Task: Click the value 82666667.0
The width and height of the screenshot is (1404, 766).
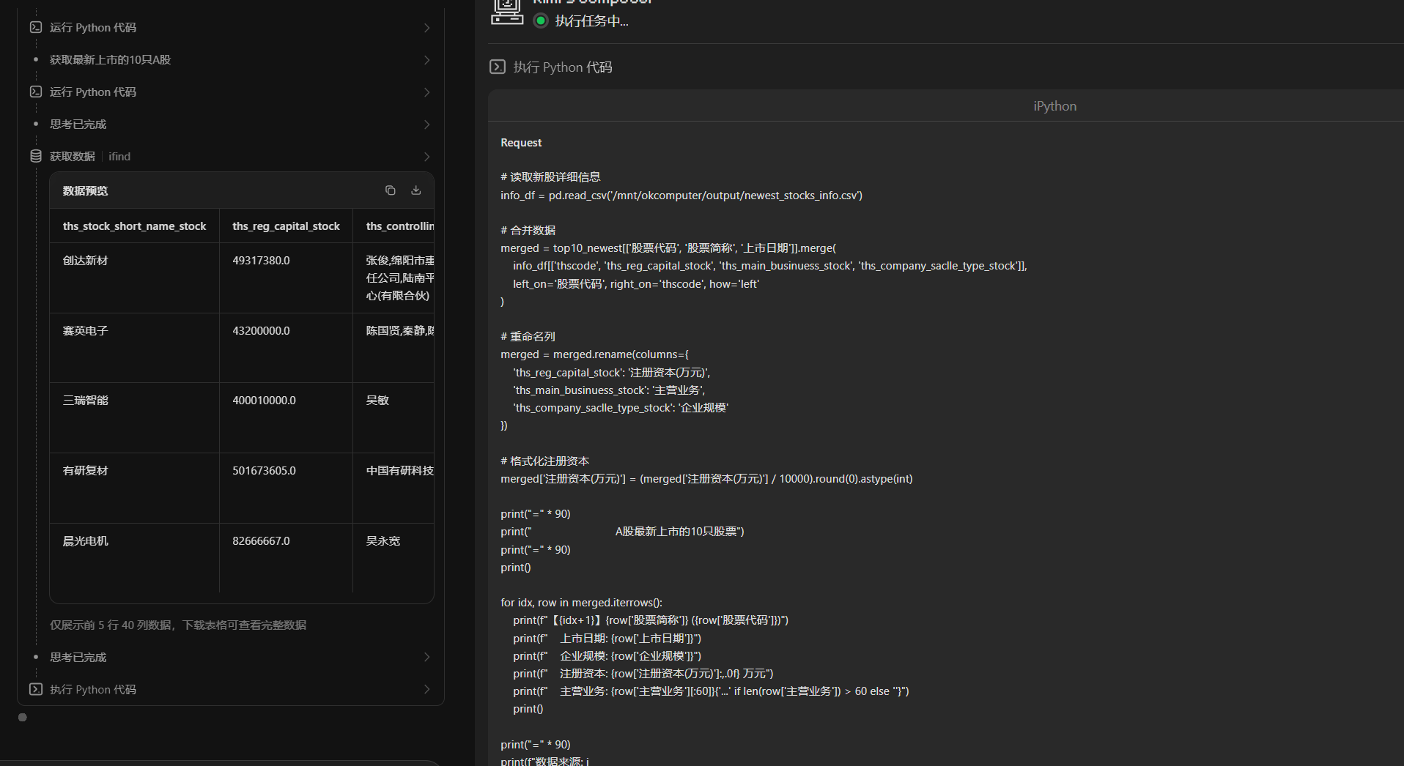Action: pos(261,540)
